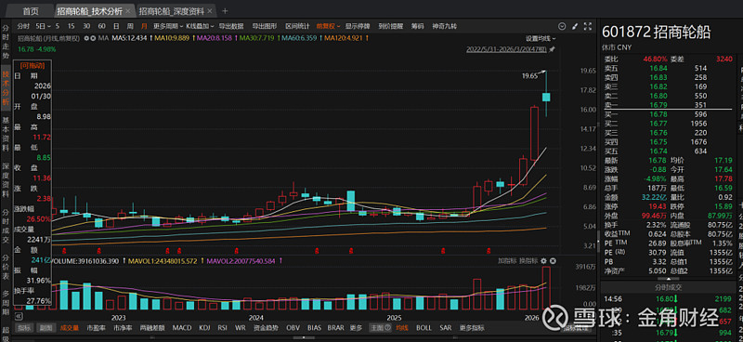Select the 日 daily K-line period

tap(116, 26)
